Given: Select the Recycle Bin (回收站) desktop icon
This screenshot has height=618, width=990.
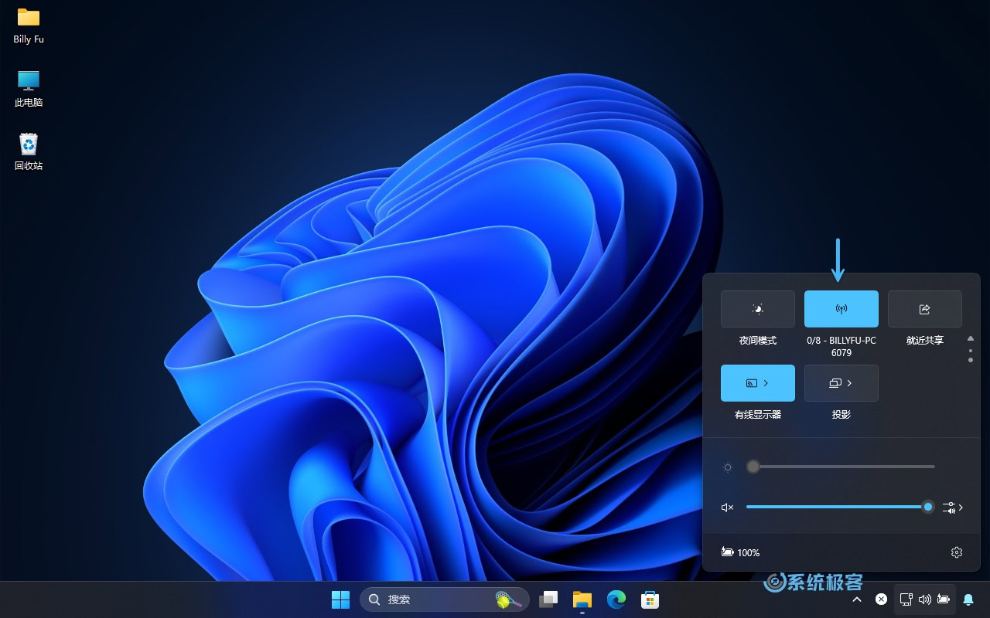Looking at the screenshot, I should point(29,152).
